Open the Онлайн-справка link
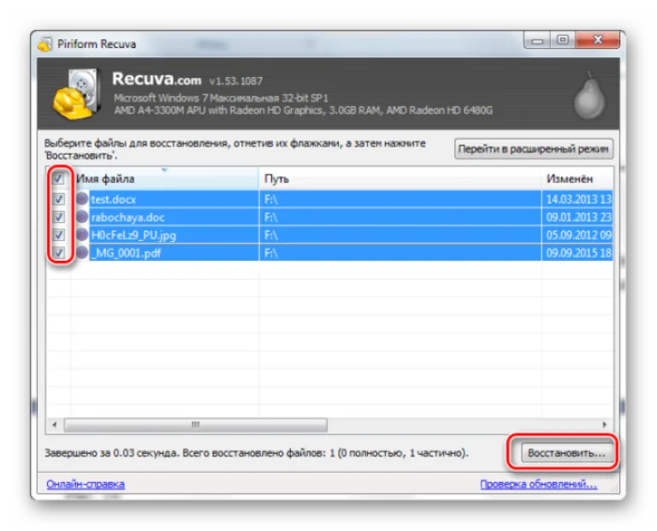 (x=86, y=484)
